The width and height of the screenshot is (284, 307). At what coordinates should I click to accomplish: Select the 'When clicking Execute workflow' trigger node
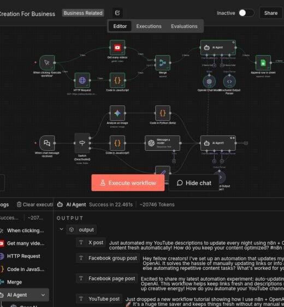(x=47, y=63)
